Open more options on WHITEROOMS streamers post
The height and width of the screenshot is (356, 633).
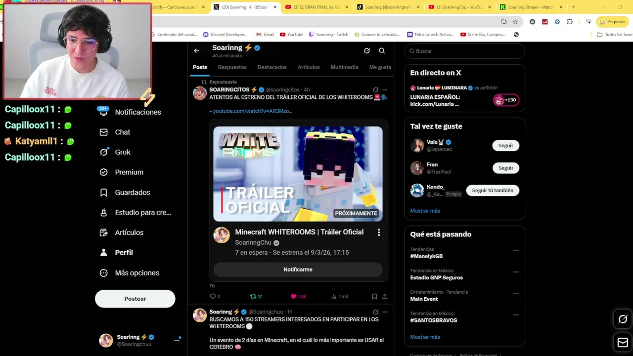[x=385, y=312]
